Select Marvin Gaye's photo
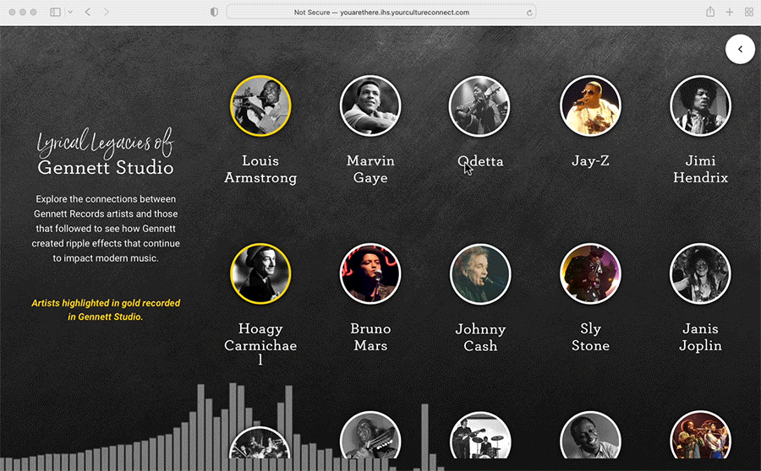Screen dimensions: 761x471 coord(370,106)
